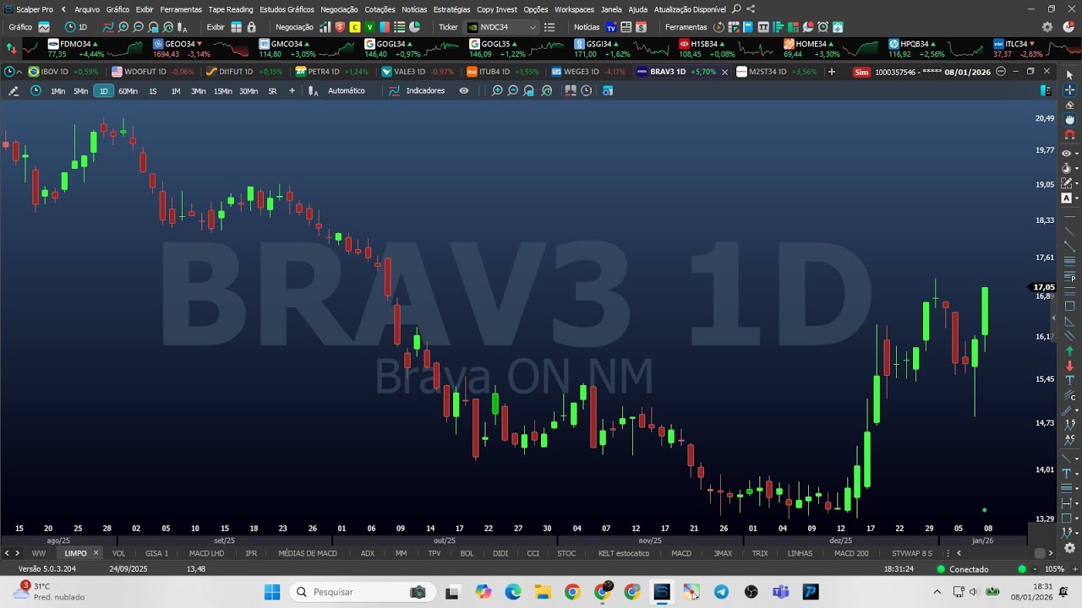
Task: Add a new chart tab with plus
Action: 832,72
